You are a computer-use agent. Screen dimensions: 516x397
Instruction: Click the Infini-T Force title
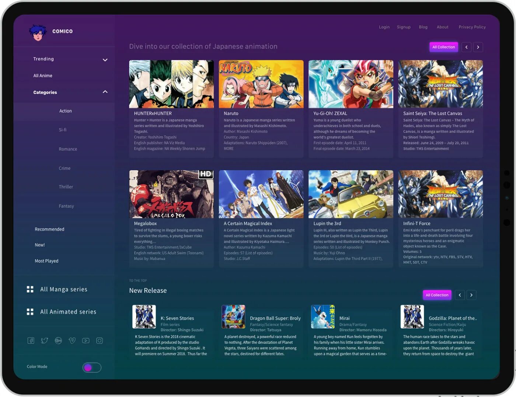417,224
